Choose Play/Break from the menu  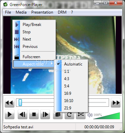[x=34, y=25]
